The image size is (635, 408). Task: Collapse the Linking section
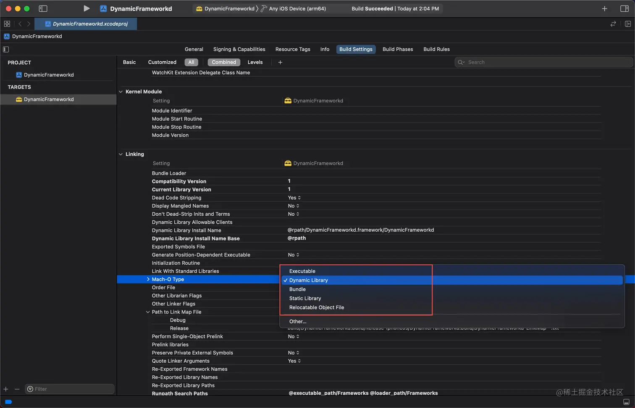click(x=121, y=154)
